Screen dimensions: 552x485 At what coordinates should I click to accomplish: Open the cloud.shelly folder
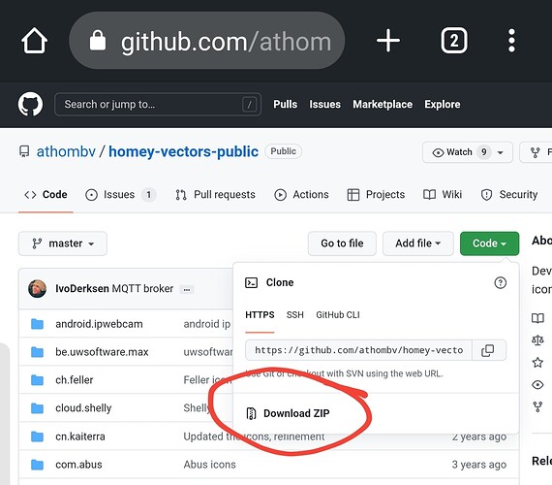83,408
